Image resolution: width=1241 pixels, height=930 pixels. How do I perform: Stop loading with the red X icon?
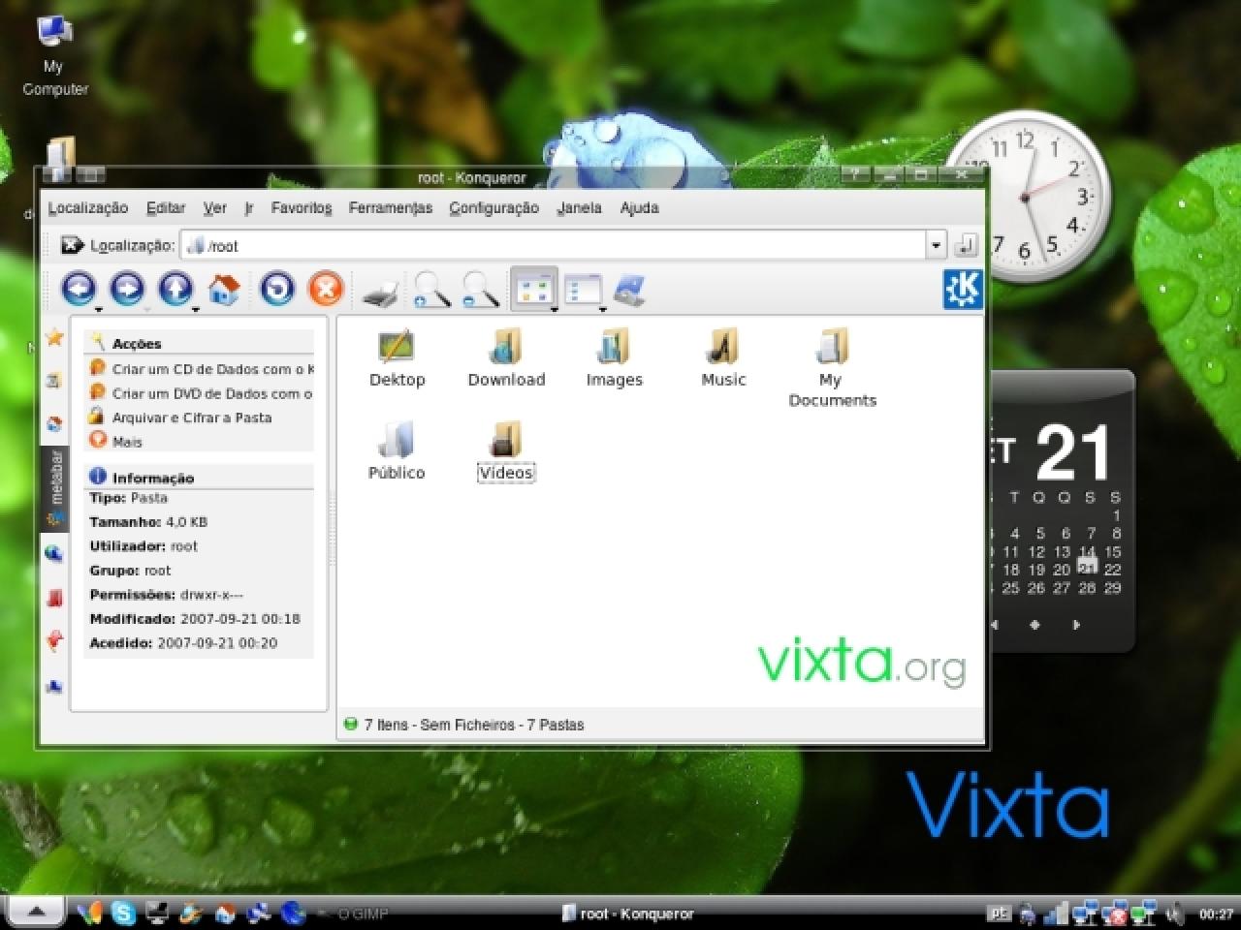pyautogui.click(x=326, y=289)
